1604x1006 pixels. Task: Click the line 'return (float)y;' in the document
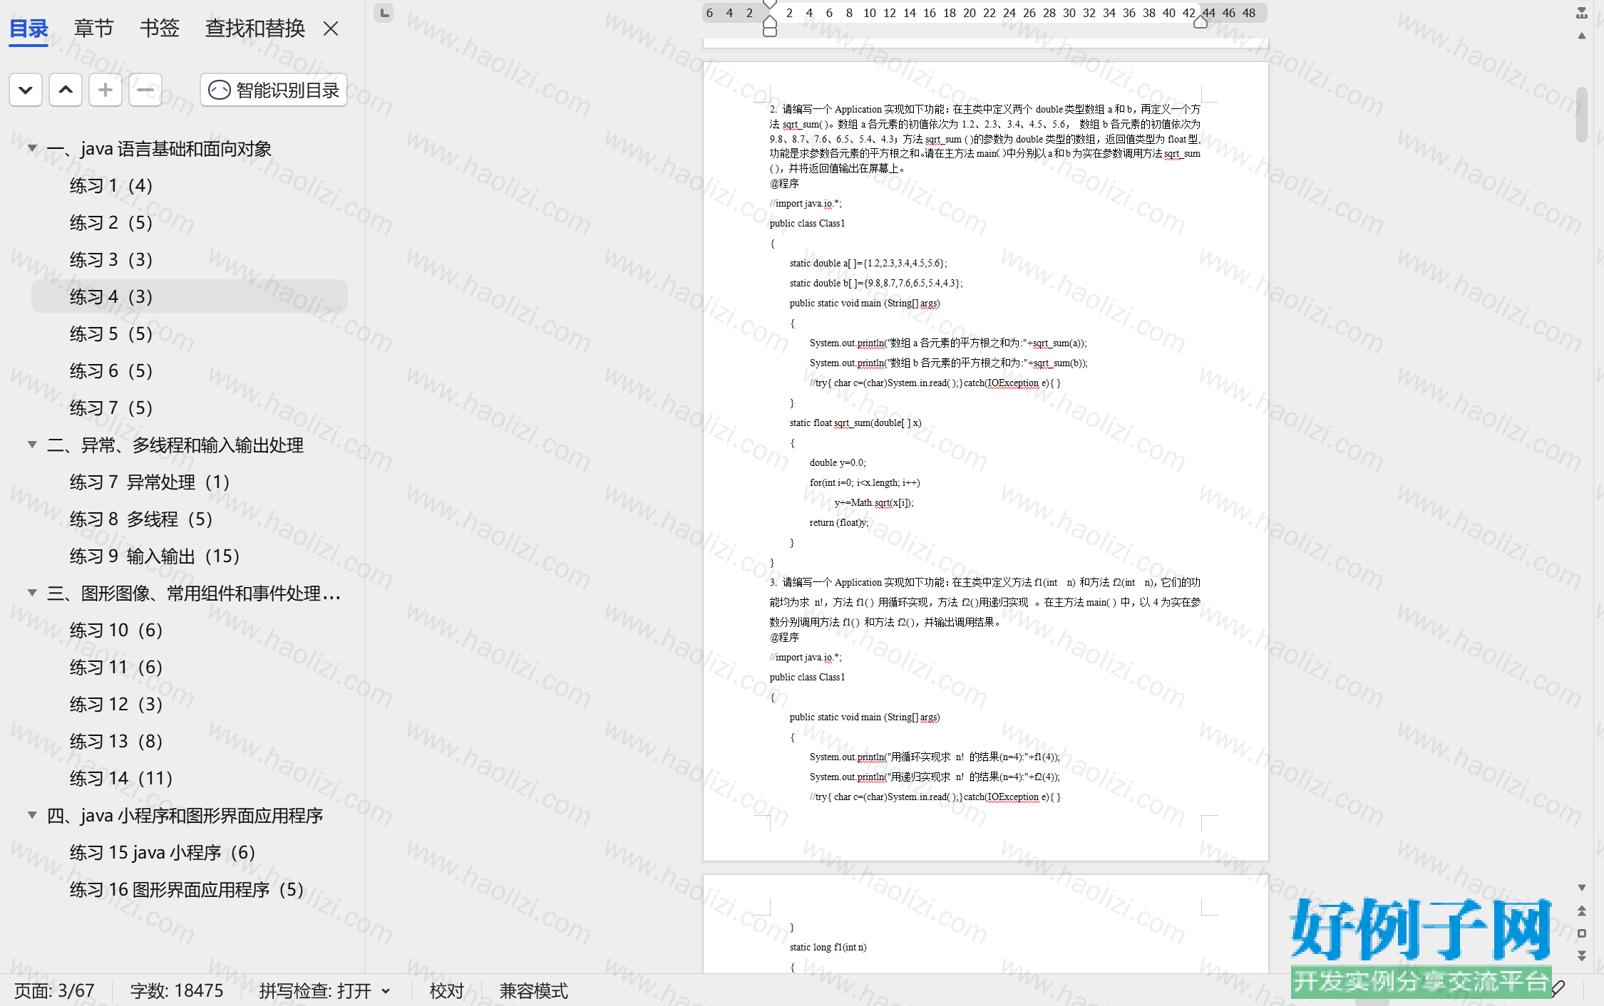click(x=839, y=523)
